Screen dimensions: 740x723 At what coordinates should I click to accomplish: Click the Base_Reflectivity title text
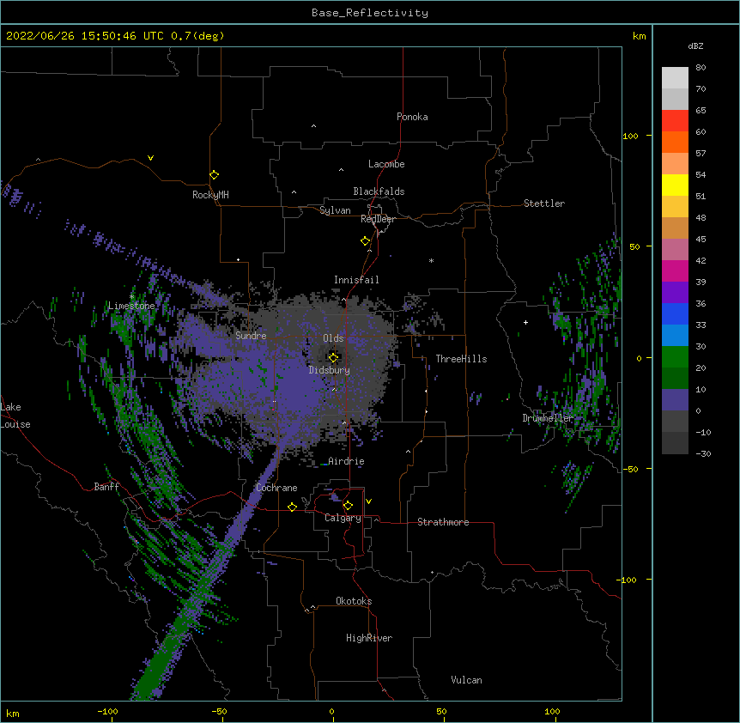(370, 13)
